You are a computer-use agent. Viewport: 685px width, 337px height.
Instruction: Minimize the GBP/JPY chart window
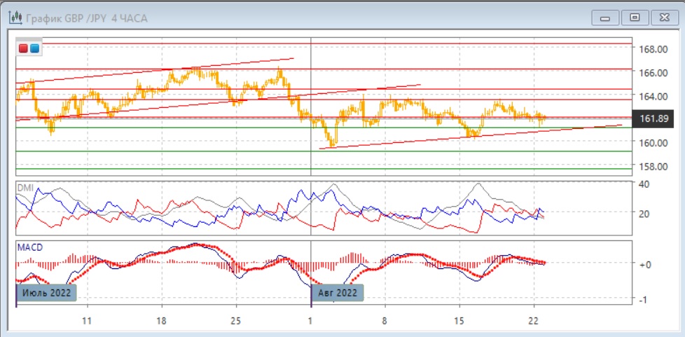coord(604,18)
